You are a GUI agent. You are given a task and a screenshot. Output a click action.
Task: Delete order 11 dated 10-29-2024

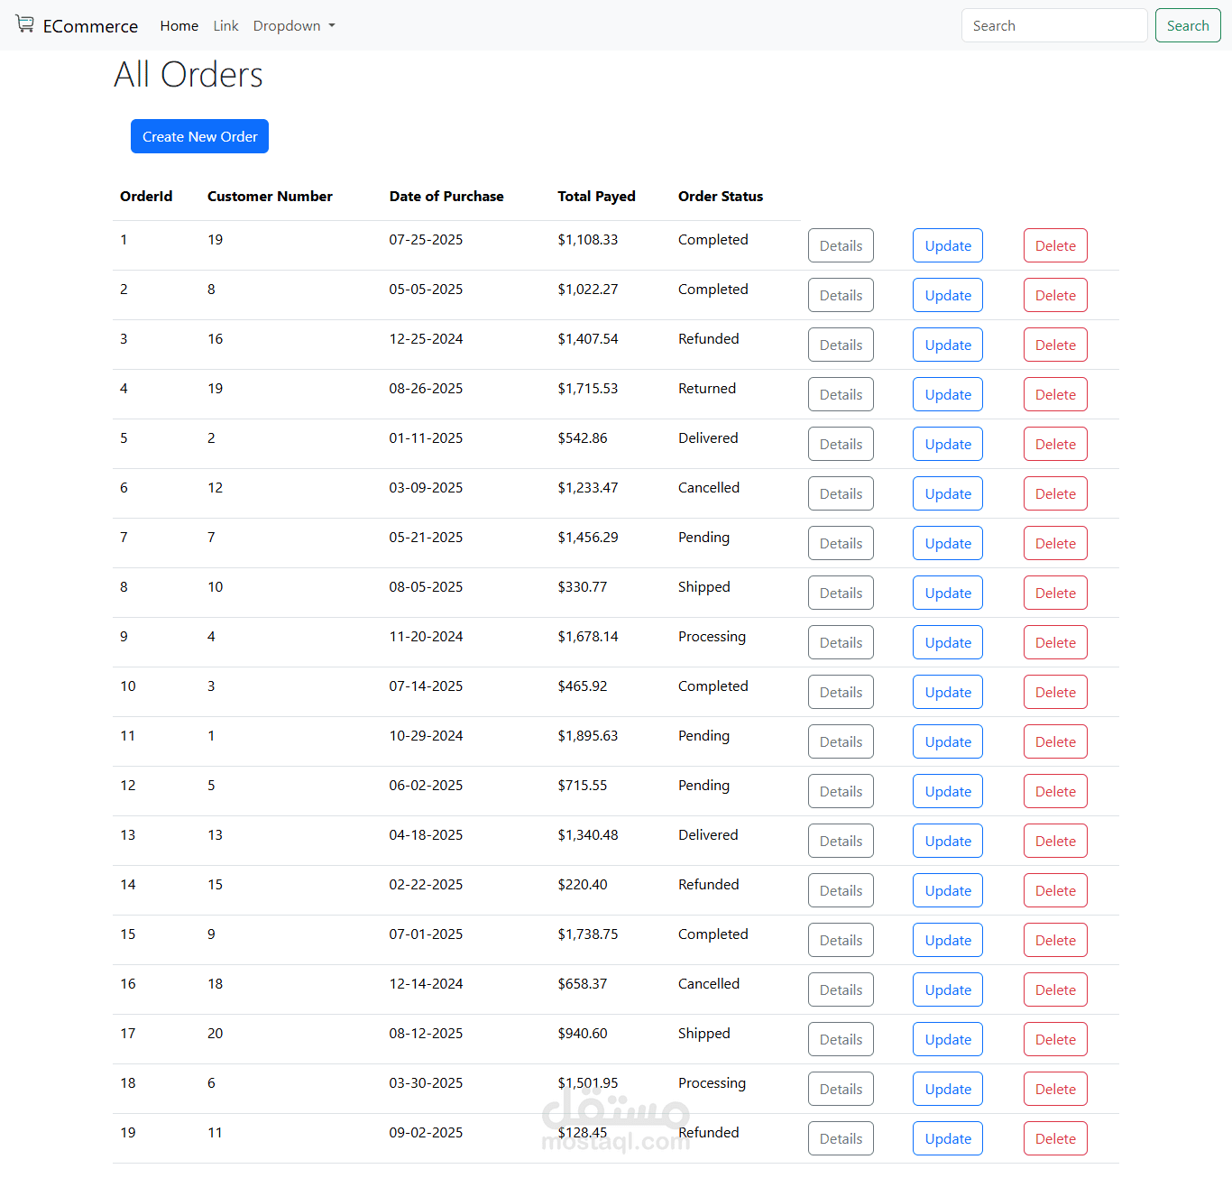[1054, 742]
